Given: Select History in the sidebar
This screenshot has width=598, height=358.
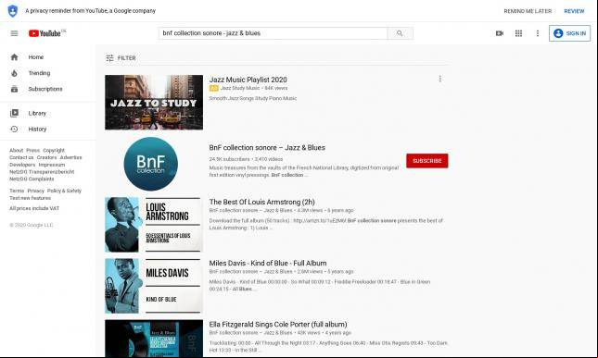Looking at the screenshot, I should [37, 130].
